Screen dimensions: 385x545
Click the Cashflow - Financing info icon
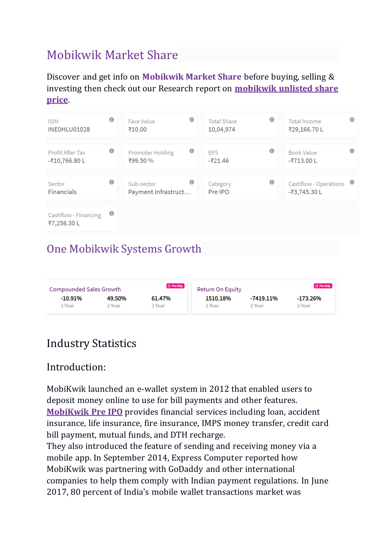click(111, 214)
